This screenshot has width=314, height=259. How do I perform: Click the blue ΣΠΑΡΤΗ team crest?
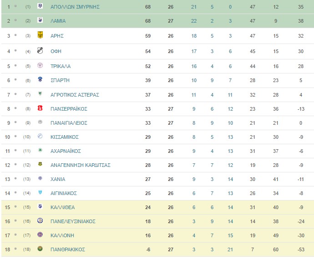coord(40,79)
